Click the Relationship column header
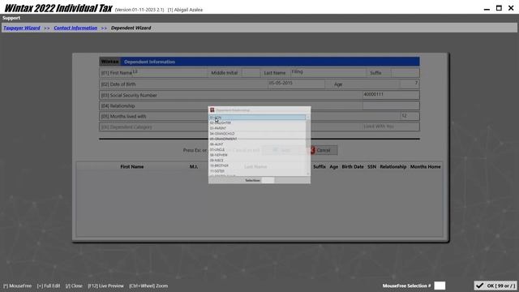This screenshot has width=519, height=292. [x=392, y=166]
